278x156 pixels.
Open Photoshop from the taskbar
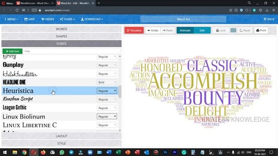[165, 152]
